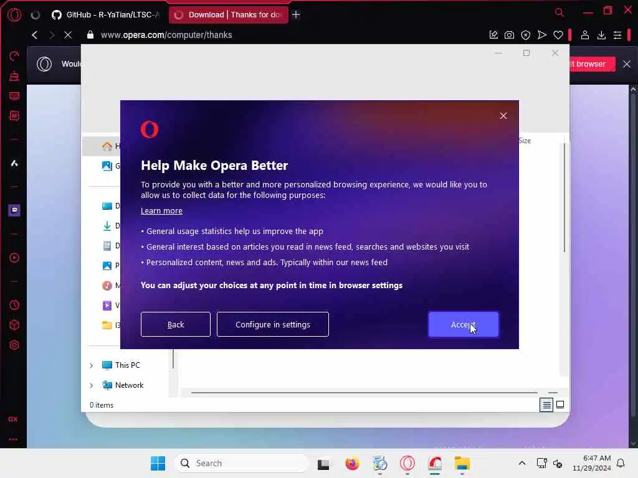Accept Opera data collection
The height and width of the screenshot is (478, 638).
tap(463, 324)
